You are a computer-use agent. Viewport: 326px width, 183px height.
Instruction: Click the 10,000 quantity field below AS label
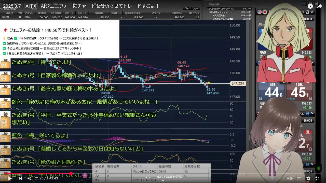pos(308,120)
